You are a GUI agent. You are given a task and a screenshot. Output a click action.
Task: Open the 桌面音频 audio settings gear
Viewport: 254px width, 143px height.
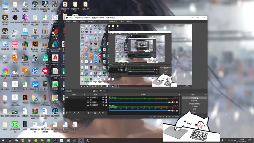click(177, 111)
